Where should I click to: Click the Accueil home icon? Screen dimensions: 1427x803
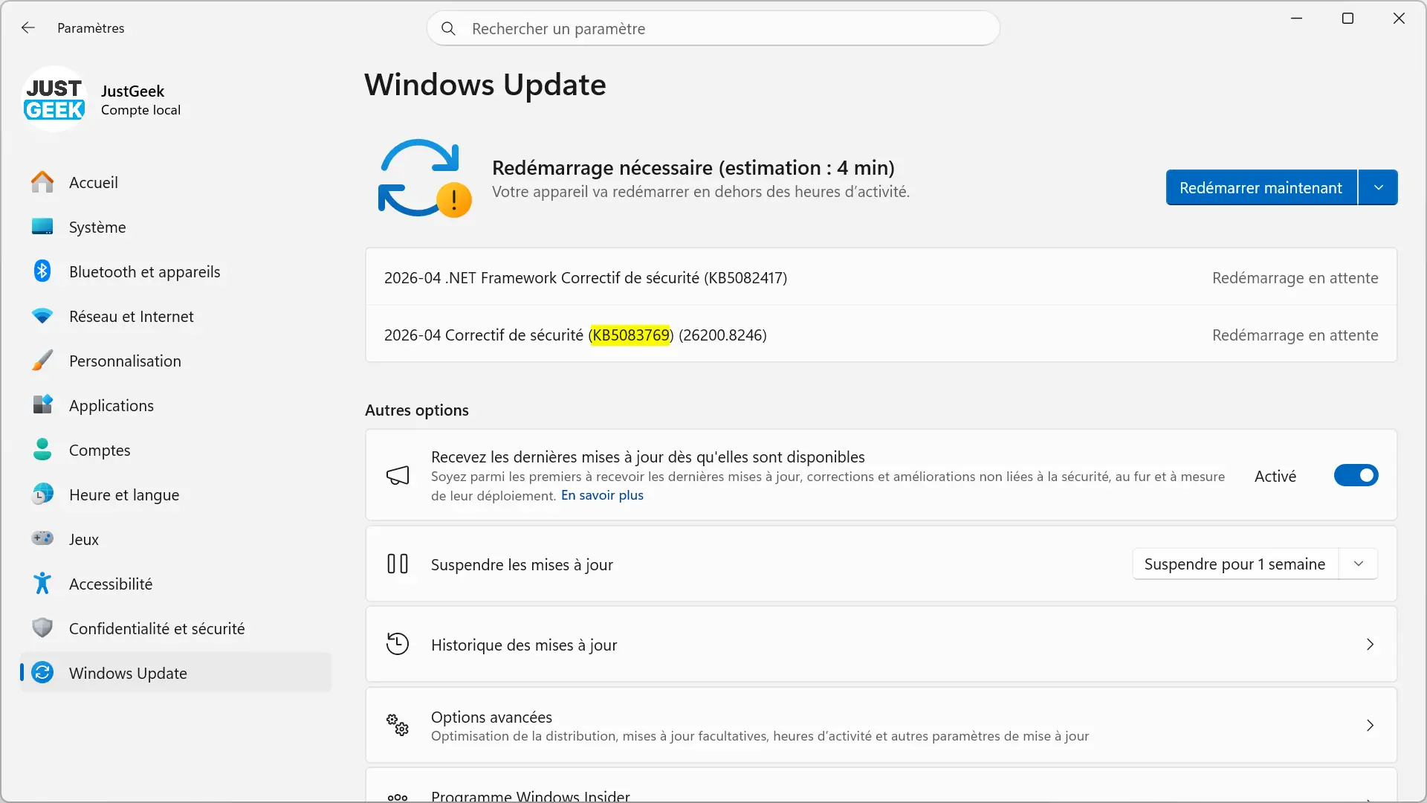point(42,182)
